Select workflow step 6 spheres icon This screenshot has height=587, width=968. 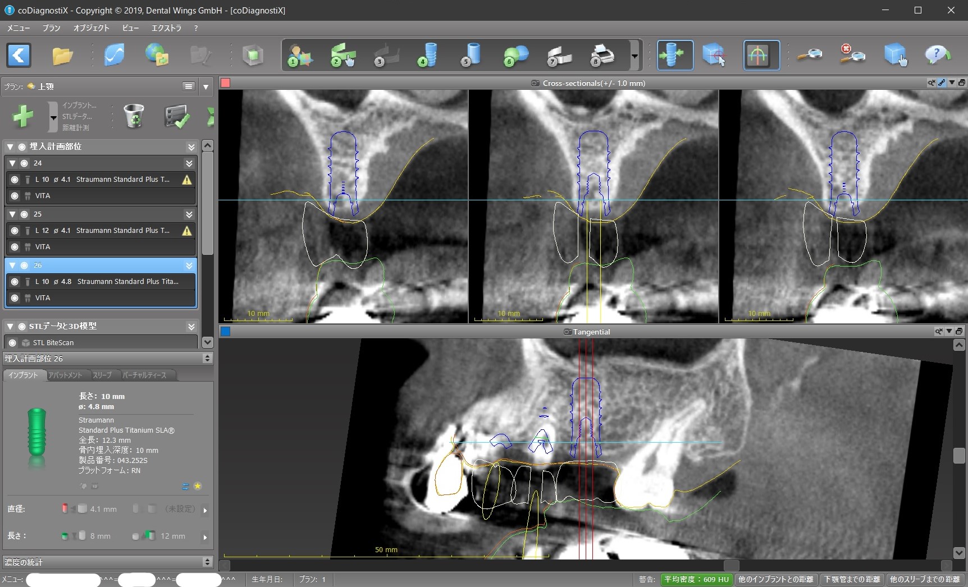click(x=516, y=55)
